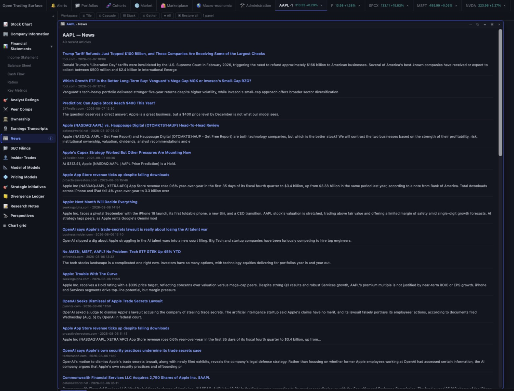Image resolution: width=514 pixels, height=391 pixels.
Task: Open 'OpenAI Seeks Dismissal' article link
Action: [112, 301]
